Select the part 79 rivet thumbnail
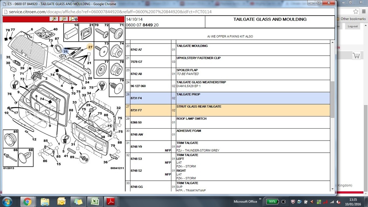The width and height of the screenshot is (368, 207). tap(117, 88)
